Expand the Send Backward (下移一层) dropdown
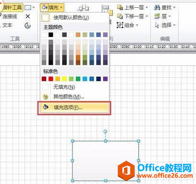The image size is (196, 184). [147, 16]
